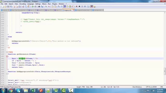Open the Settings menu
The image size is (166, 93).
pyautogui.click(x=38, y=4)
